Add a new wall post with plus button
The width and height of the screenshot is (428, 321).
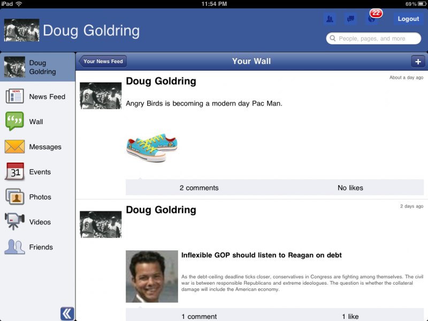[418, 62]
